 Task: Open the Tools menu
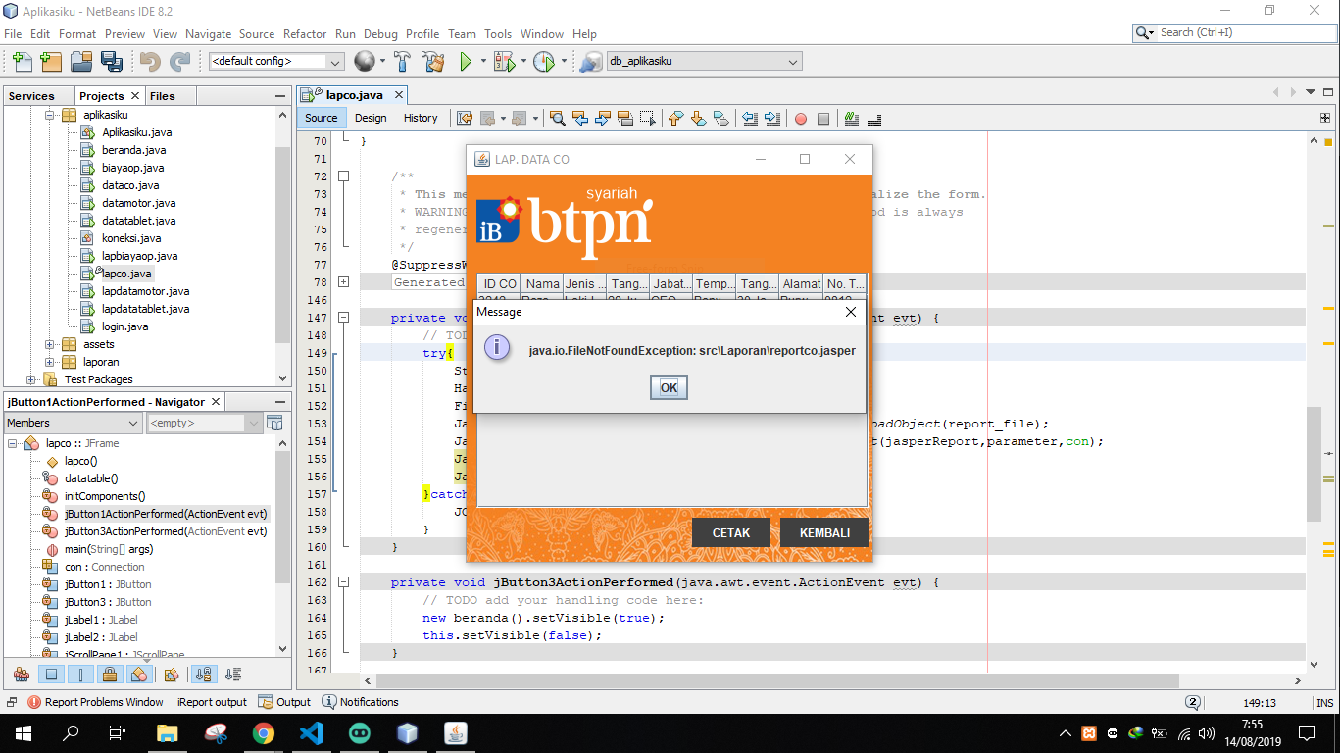(498, 33)
